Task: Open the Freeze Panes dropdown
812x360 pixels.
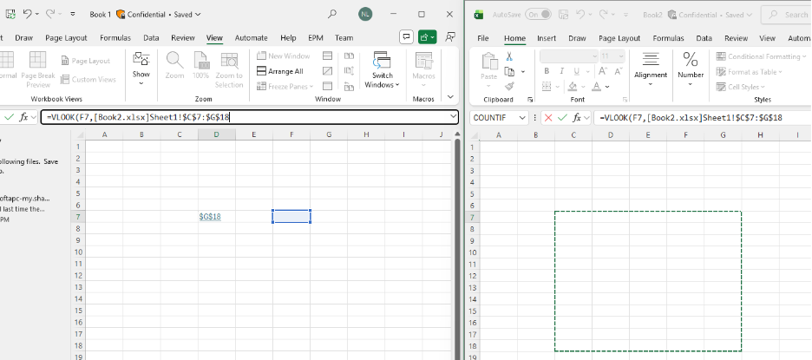Action: click(285, 87)
